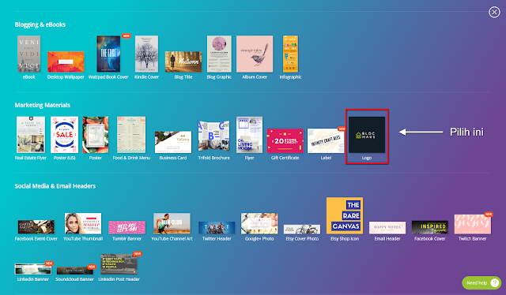Click the Social Media & Email Headers heading
This screenshot has width=506, height=295.
tap(55, 186)
